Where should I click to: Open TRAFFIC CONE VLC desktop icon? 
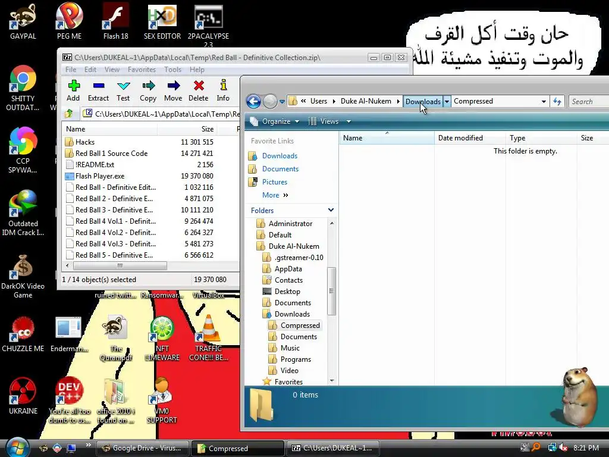tap(209, 337)
